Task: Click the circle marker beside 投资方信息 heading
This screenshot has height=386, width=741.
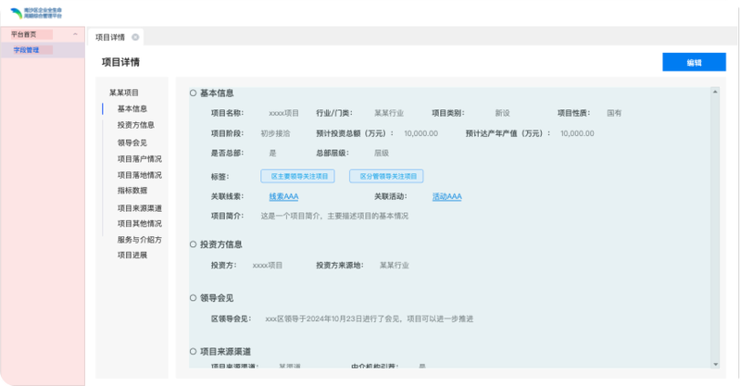Action: pyautogui.click(x=193, y=244)
